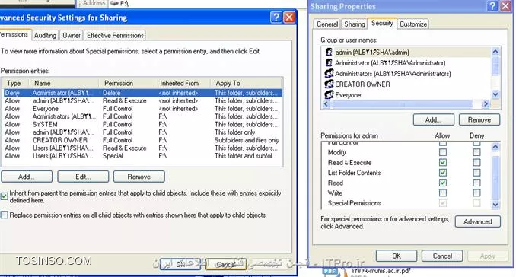The width and height of the screenshot is (516, 277).
Task: Click the down arrow of the group names scrollbar
Action: point(495,94)
